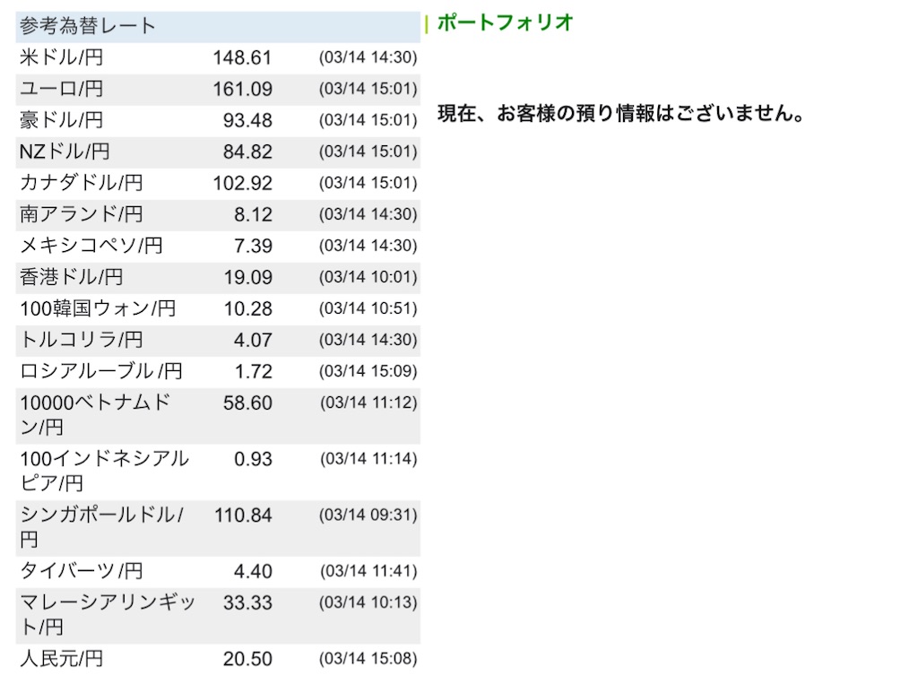Click the 19.09 rate value
This screenshot has width=918, height=684.
click(x=248, y=277)
